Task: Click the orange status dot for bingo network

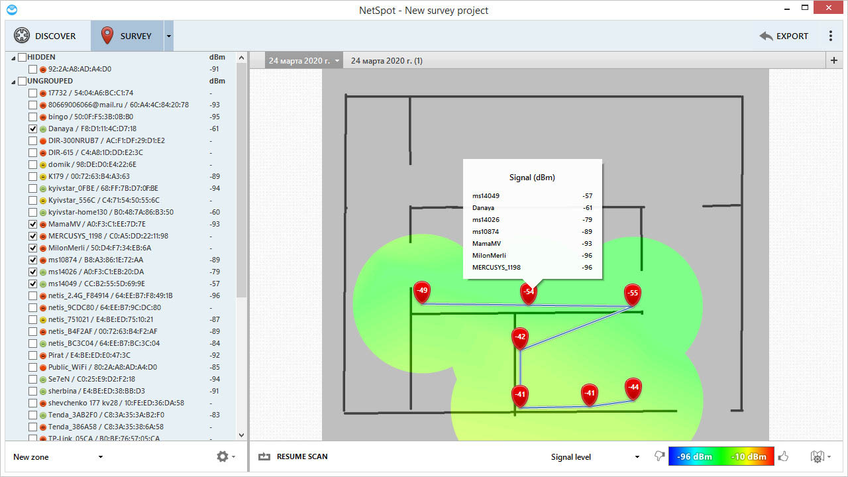Action: [x=43, y=117]
